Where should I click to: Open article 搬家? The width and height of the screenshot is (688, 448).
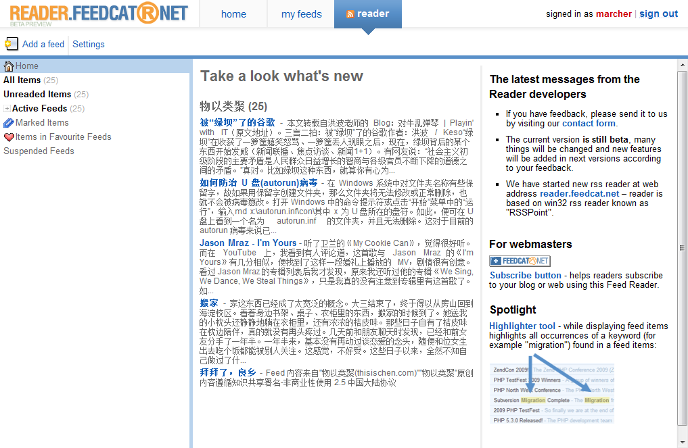[x=209, y=303]
